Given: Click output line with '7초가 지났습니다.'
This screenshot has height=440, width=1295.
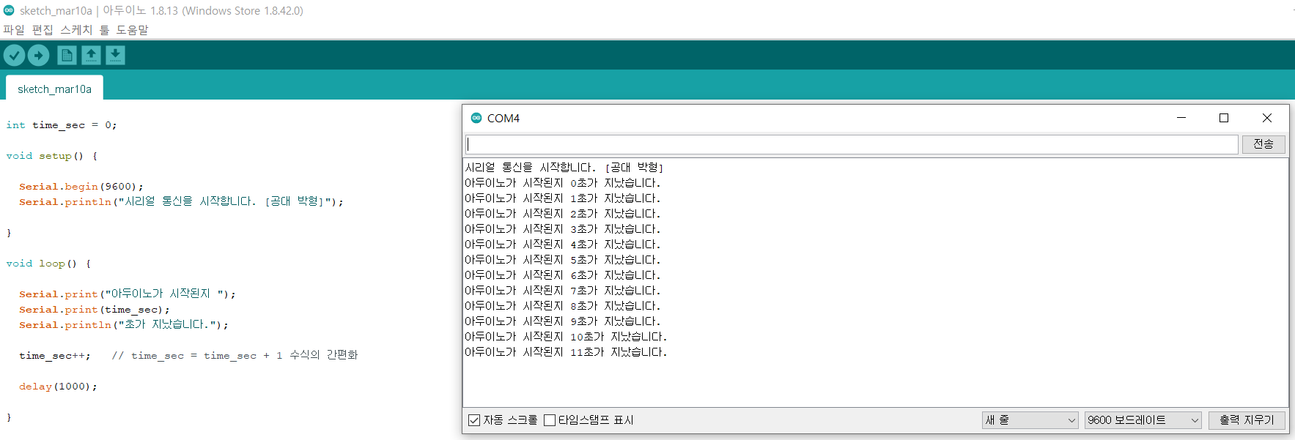Looking at the screenshot, I should [563, 291].
